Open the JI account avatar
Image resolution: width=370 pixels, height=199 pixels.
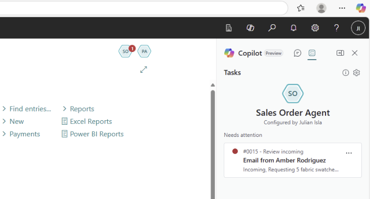(x=358, y=28)
